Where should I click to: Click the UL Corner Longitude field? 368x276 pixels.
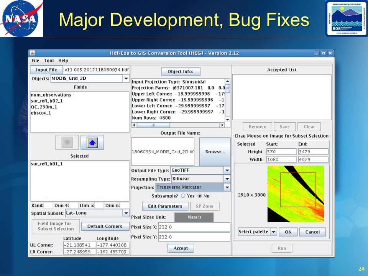pos(113,245)
